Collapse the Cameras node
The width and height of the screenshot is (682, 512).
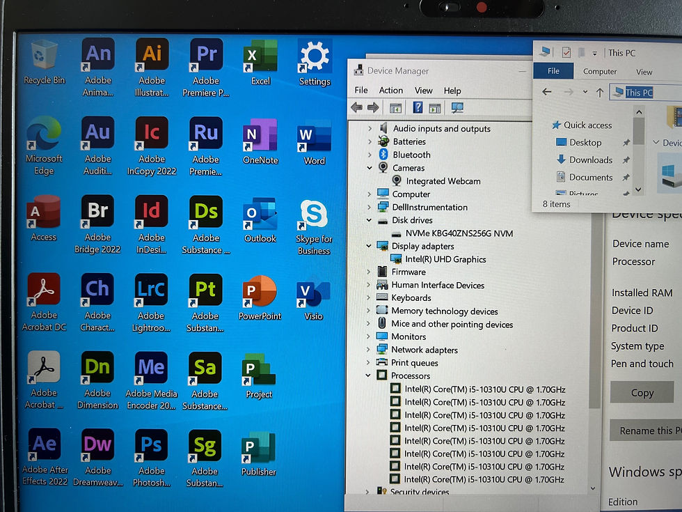tap(370, 168)
